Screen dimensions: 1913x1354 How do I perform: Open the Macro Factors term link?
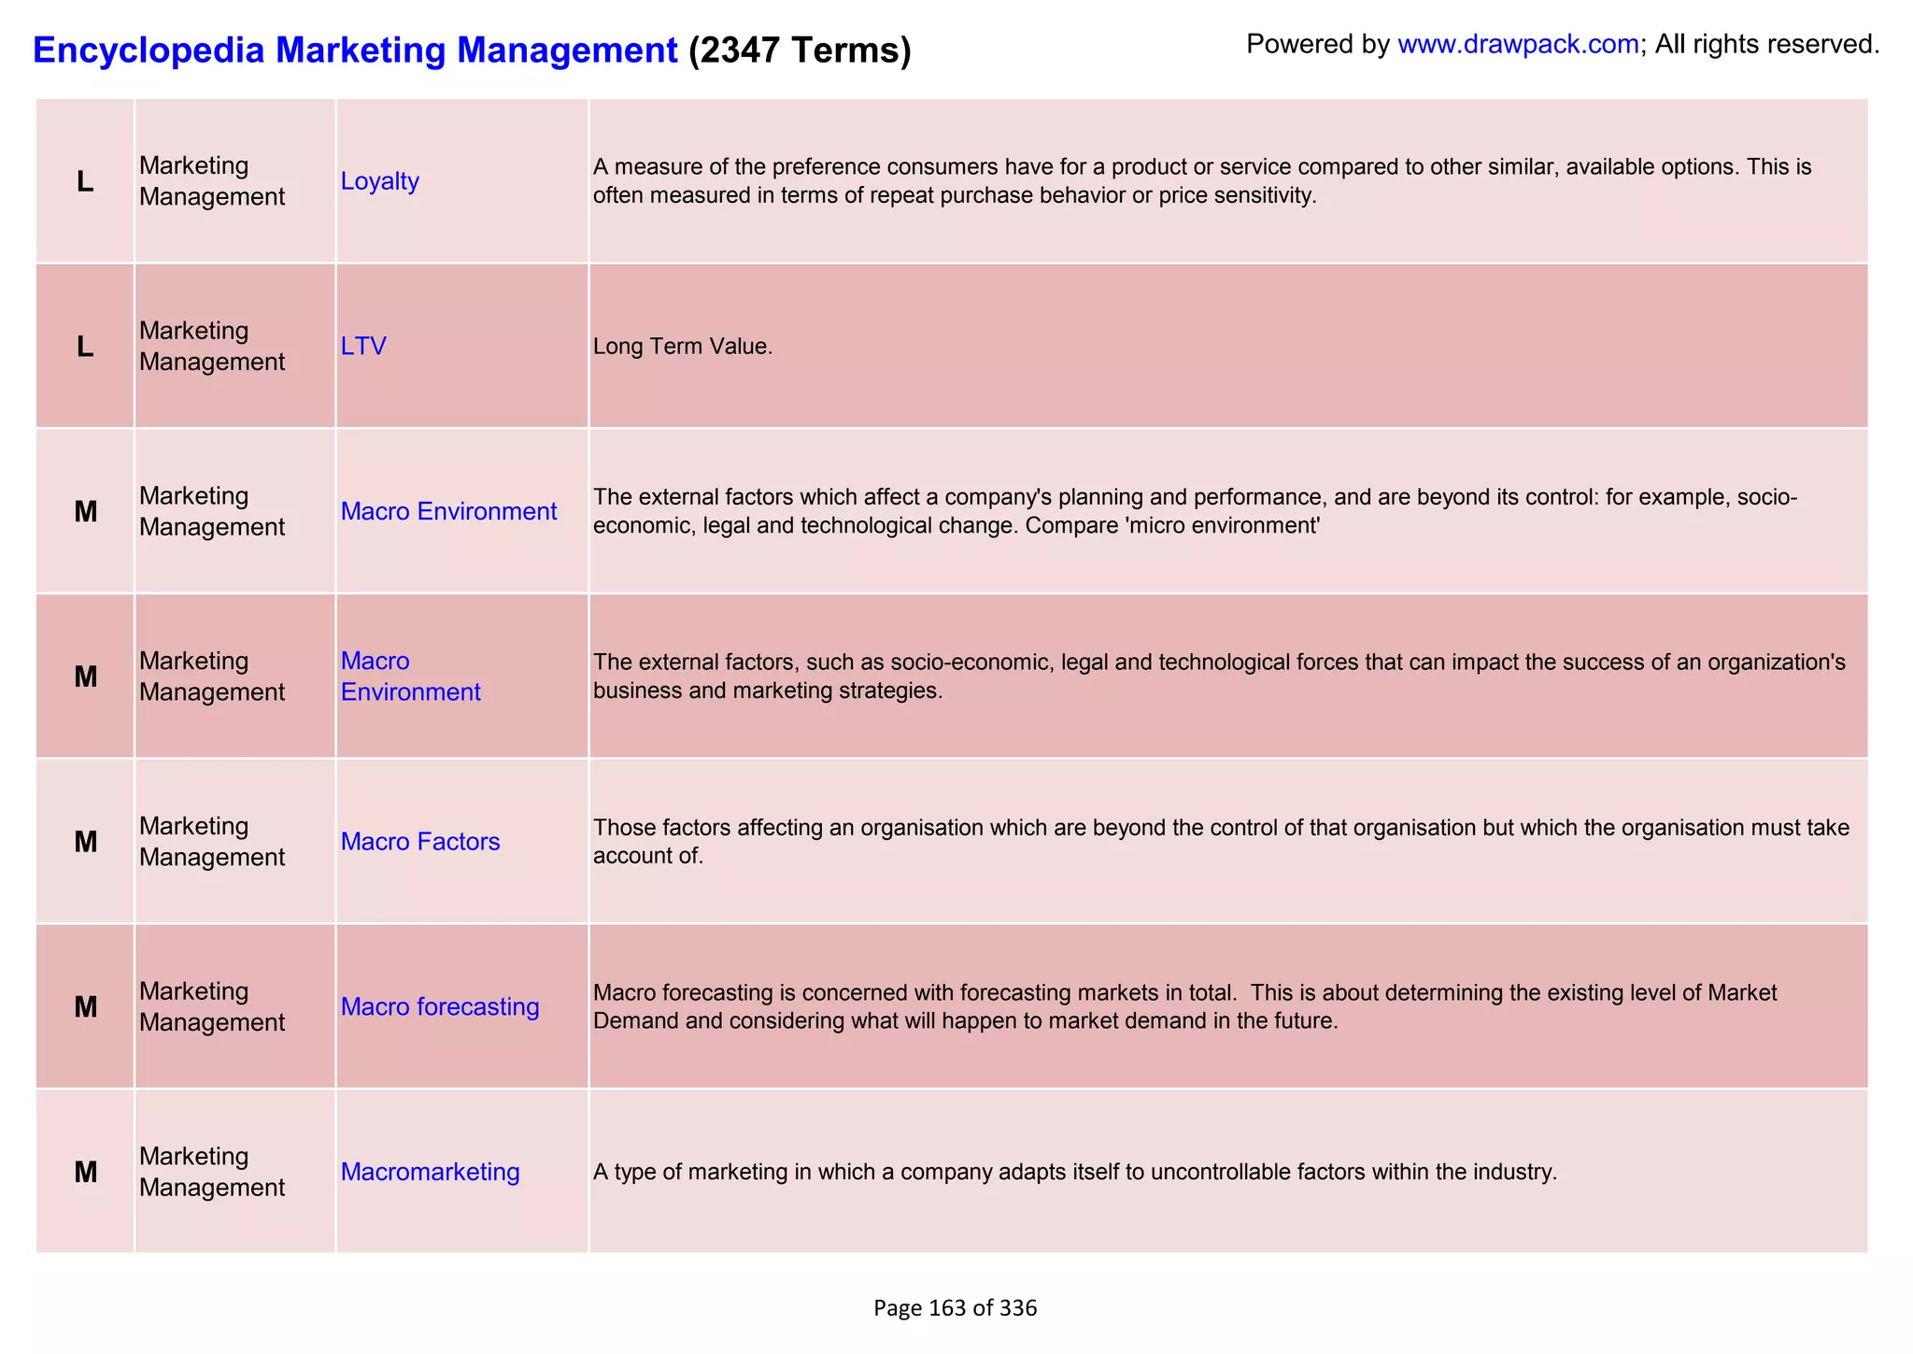[x=420, y=841]
